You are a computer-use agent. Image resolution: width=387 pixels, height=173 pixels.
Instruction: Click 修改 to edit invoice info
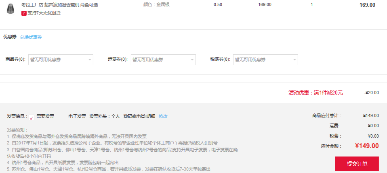pos(163,117)
